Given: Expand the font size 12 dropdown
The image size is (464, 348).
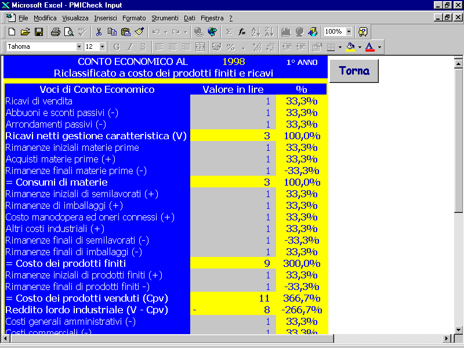Looking at the screenshot, I should [103, 46].
